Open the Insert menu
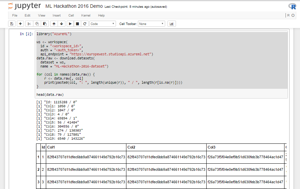The height and width of the screenshot is (189, 300). [x=57, y=15]
